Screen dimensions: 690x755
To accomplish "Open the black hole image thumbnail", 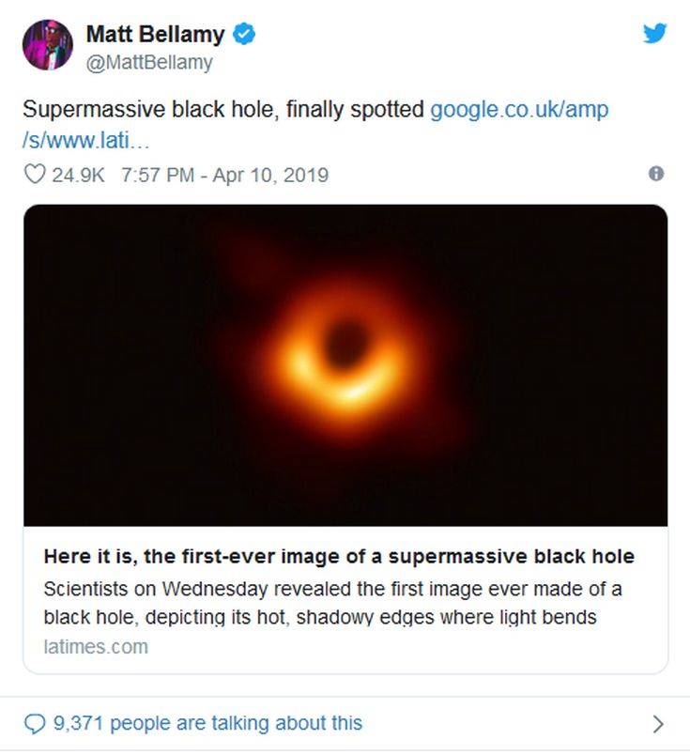I will [345, 364].
